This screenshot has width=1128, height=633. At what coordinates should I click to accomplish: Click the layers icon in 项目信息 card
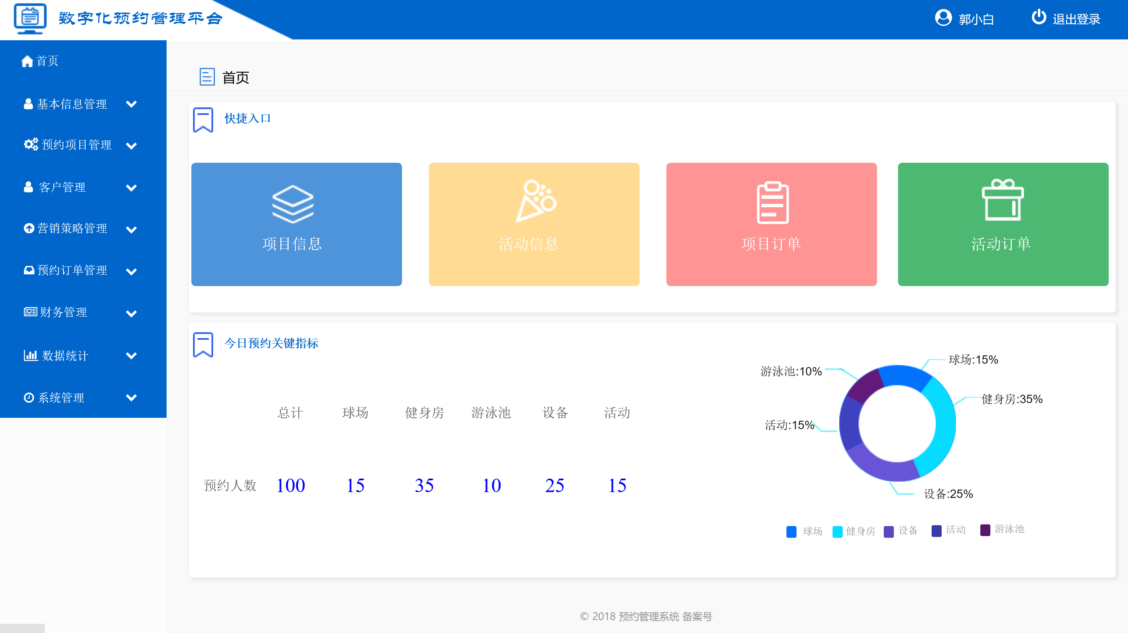[293, 204]
